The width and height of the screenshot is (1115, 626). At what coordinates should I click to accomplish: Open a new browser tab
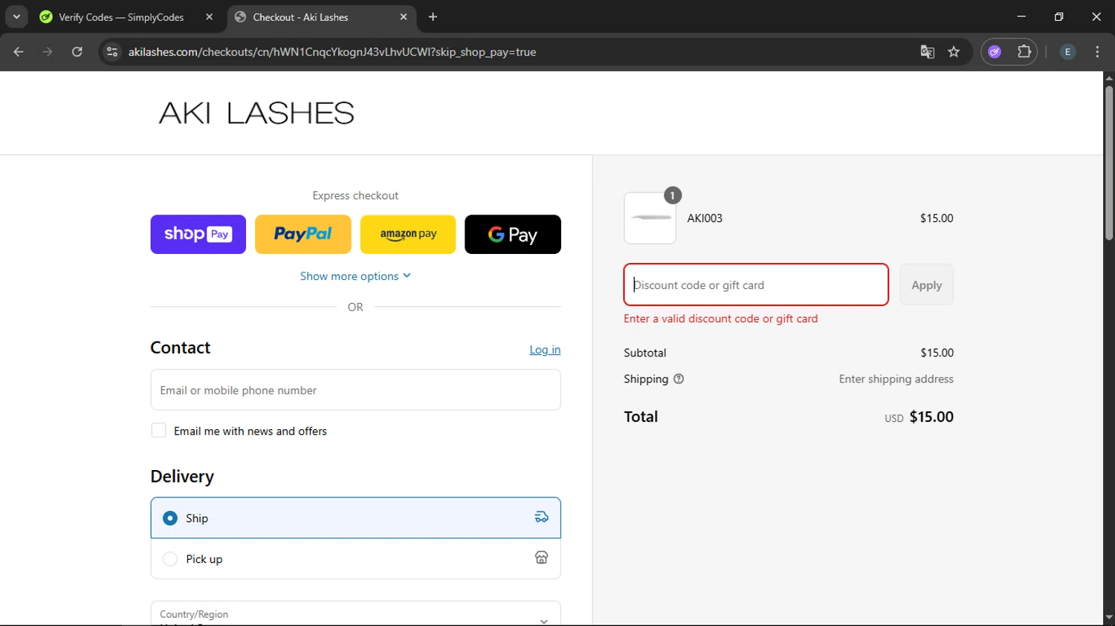(x=433, y=17)
